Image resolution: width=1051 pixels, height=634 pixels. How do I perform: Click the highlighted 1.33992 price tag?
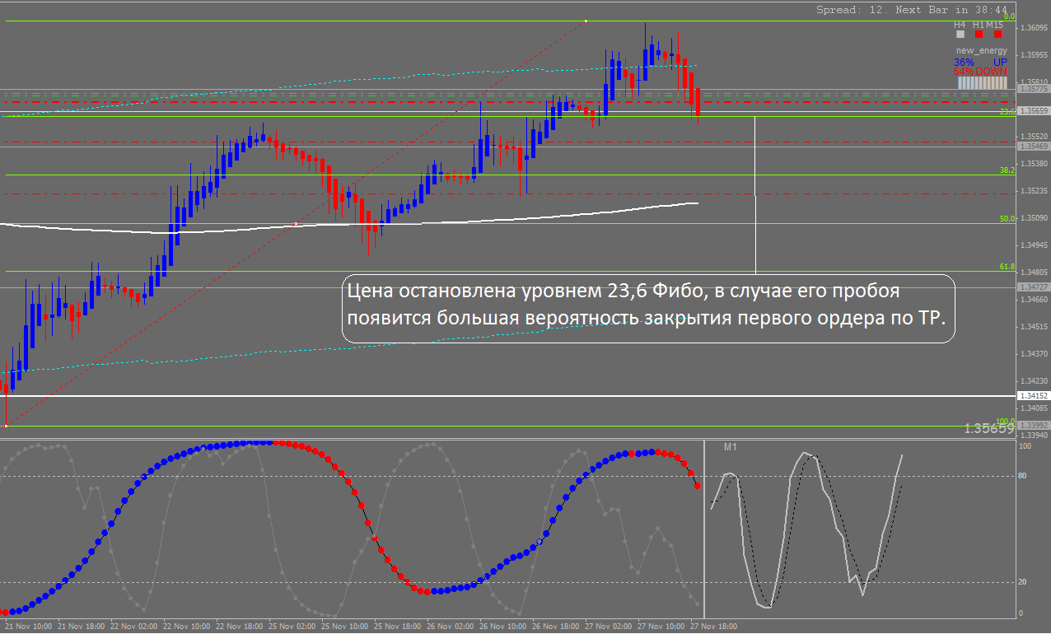click(x=1033, y=426)
